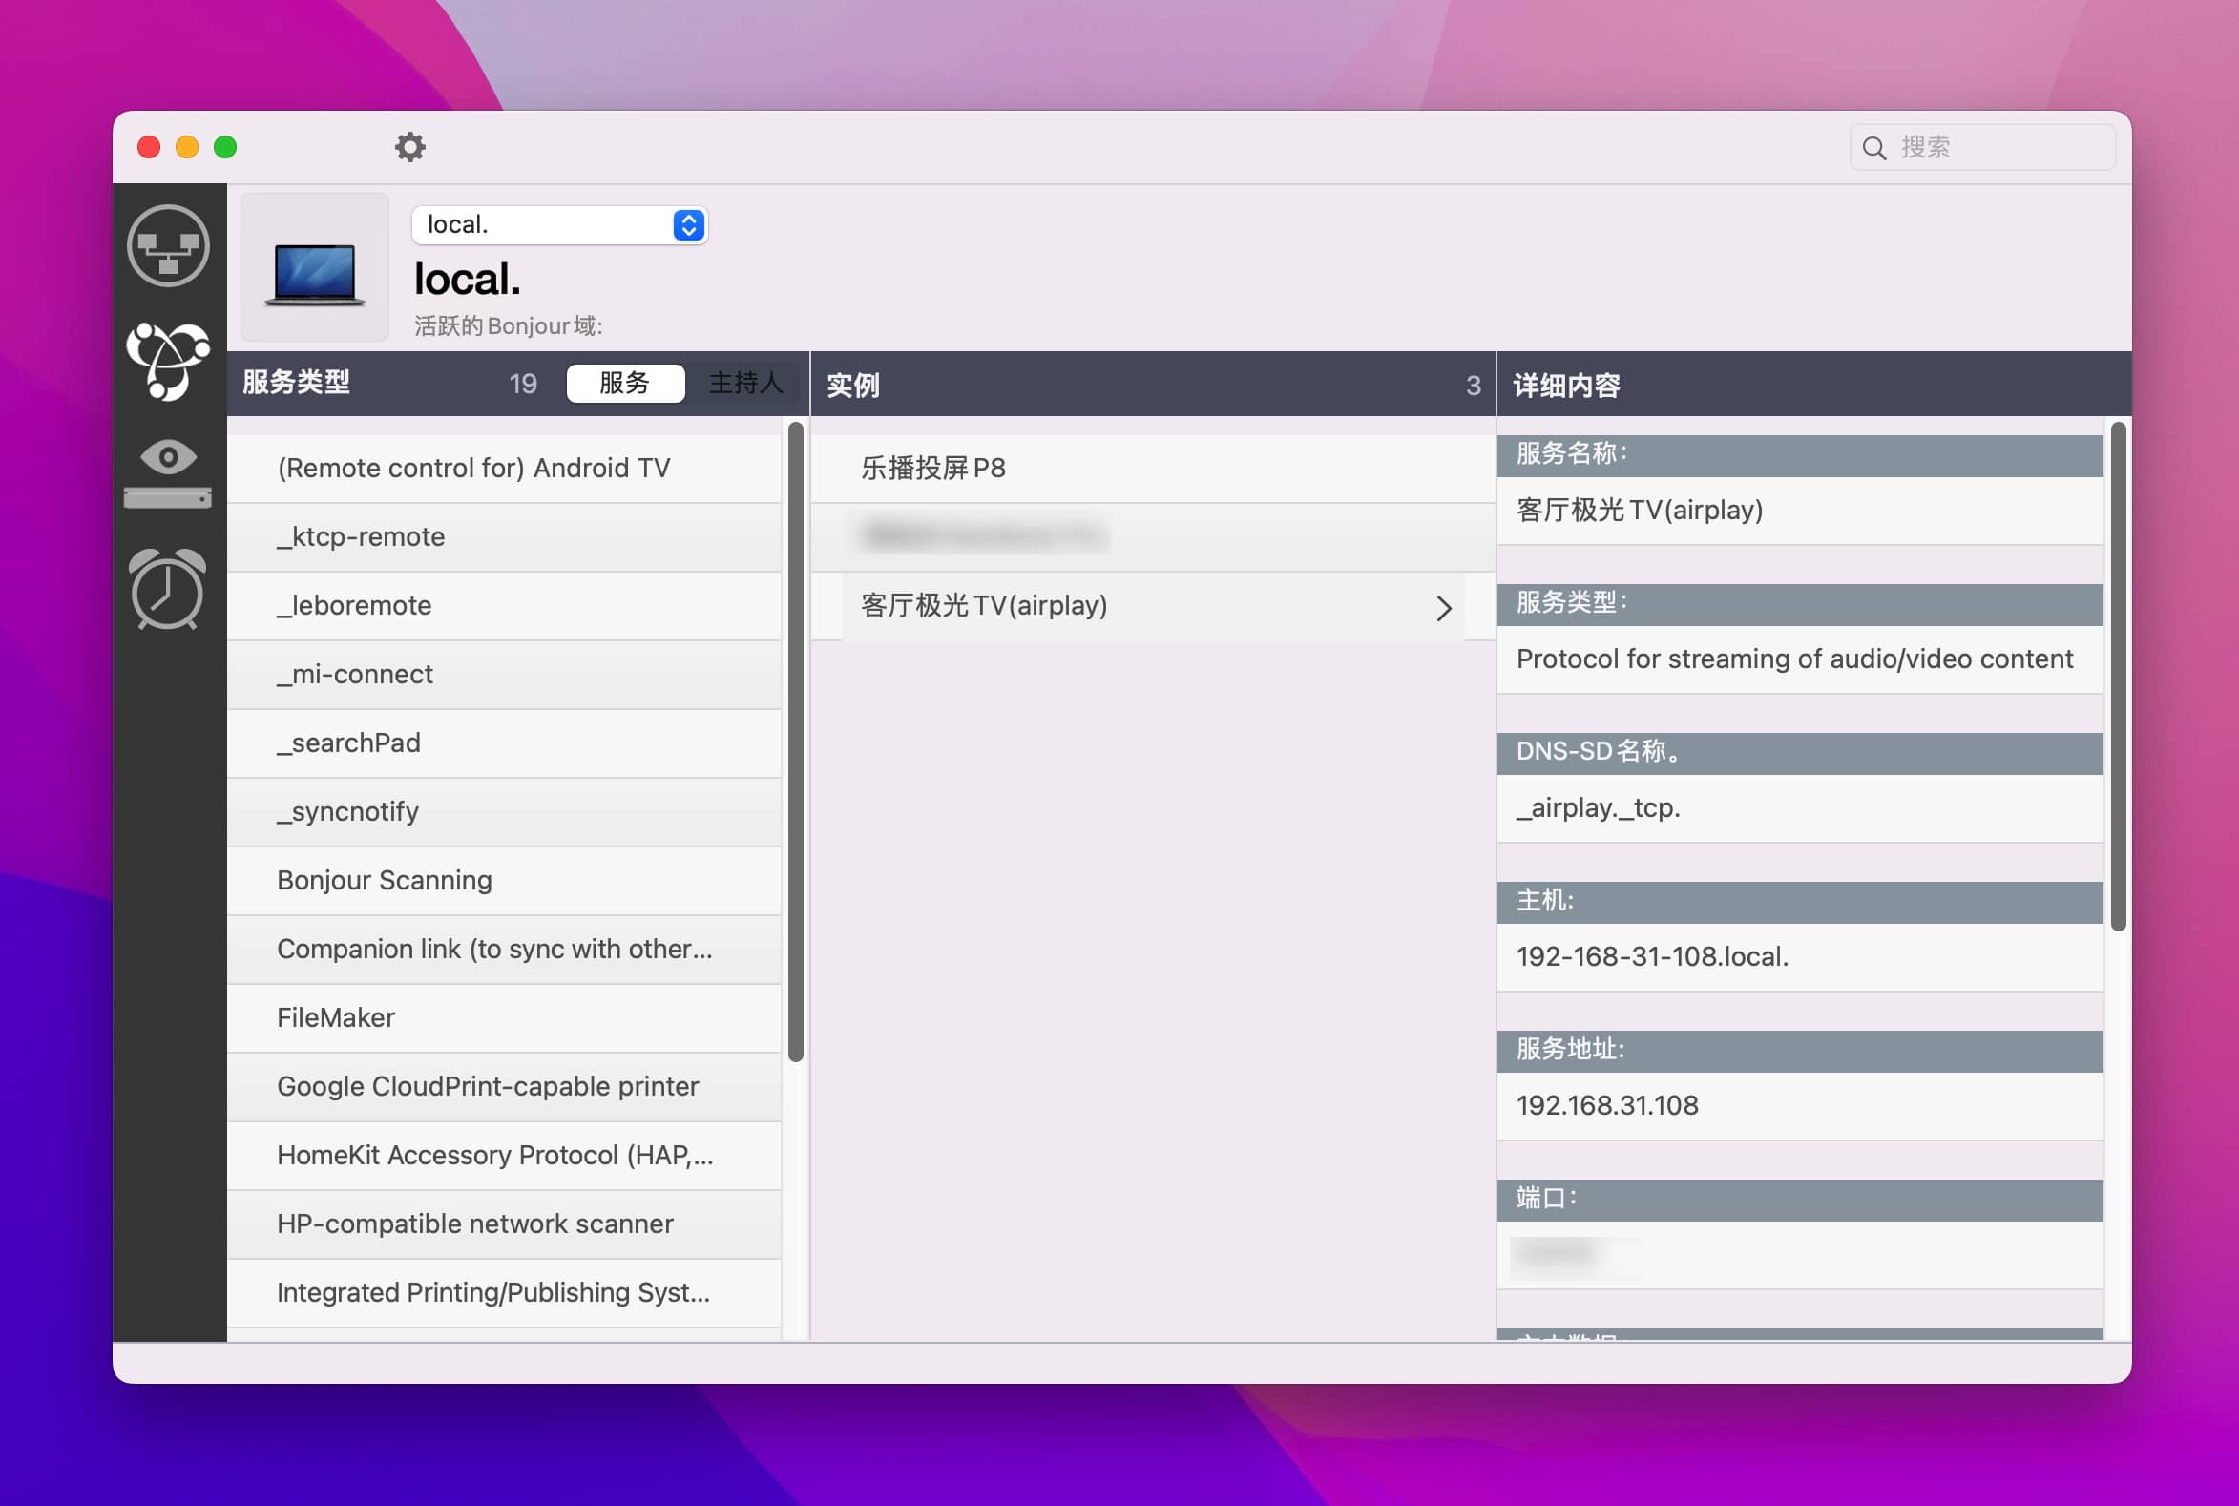
Task: Select the Companion link service type
Action: pos(504,949)
